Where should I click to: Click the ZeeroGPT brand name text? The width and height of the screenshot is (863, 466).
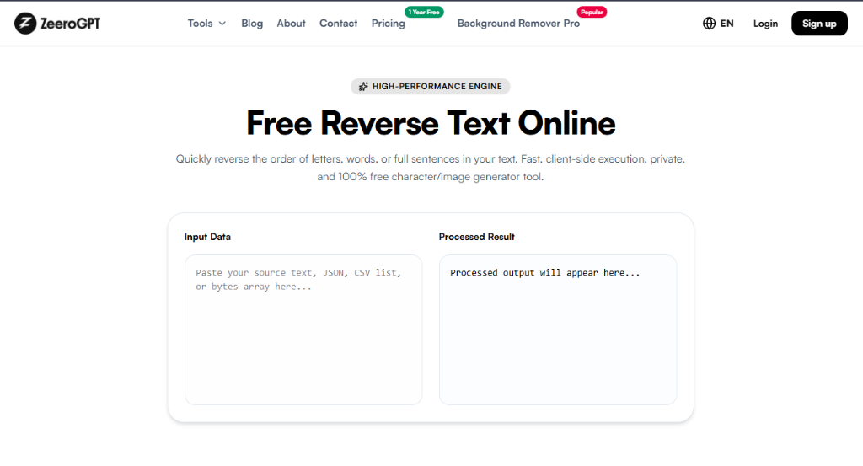71,23
